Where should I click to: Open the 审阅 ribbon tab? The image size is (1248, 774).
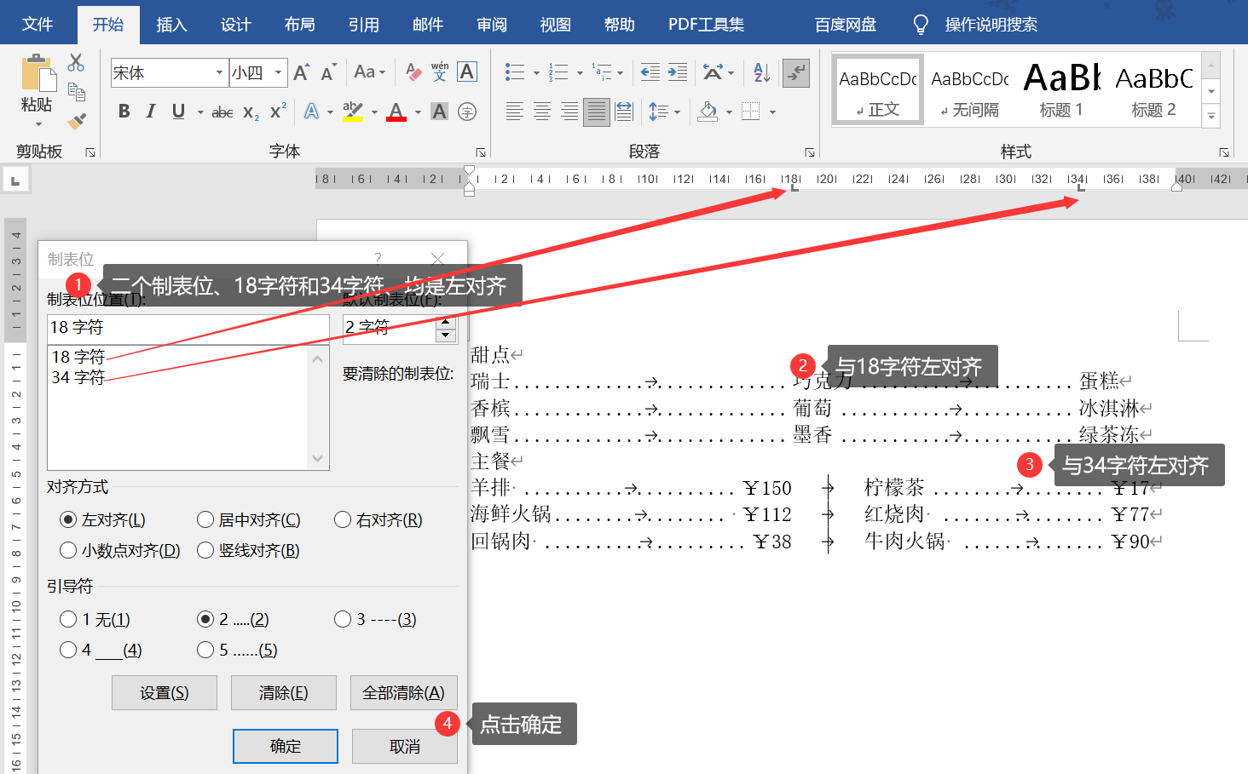click(491, 25)
